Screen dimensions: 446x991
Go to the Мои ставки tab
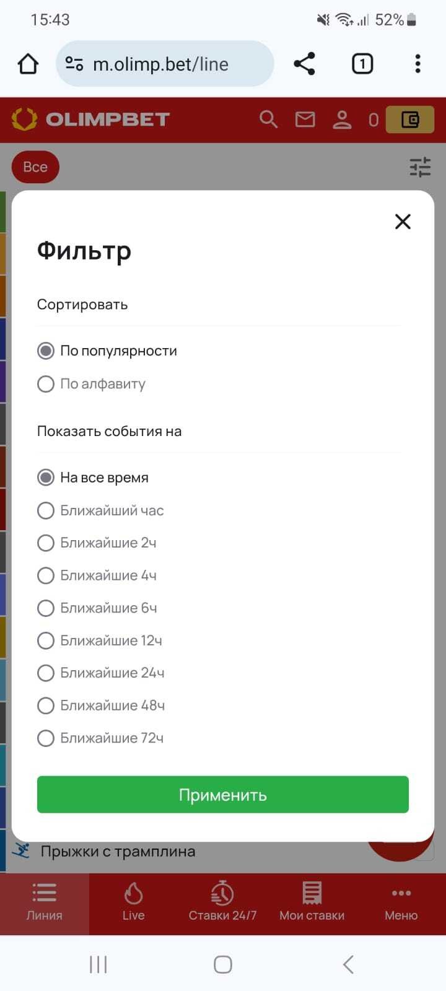312,902
